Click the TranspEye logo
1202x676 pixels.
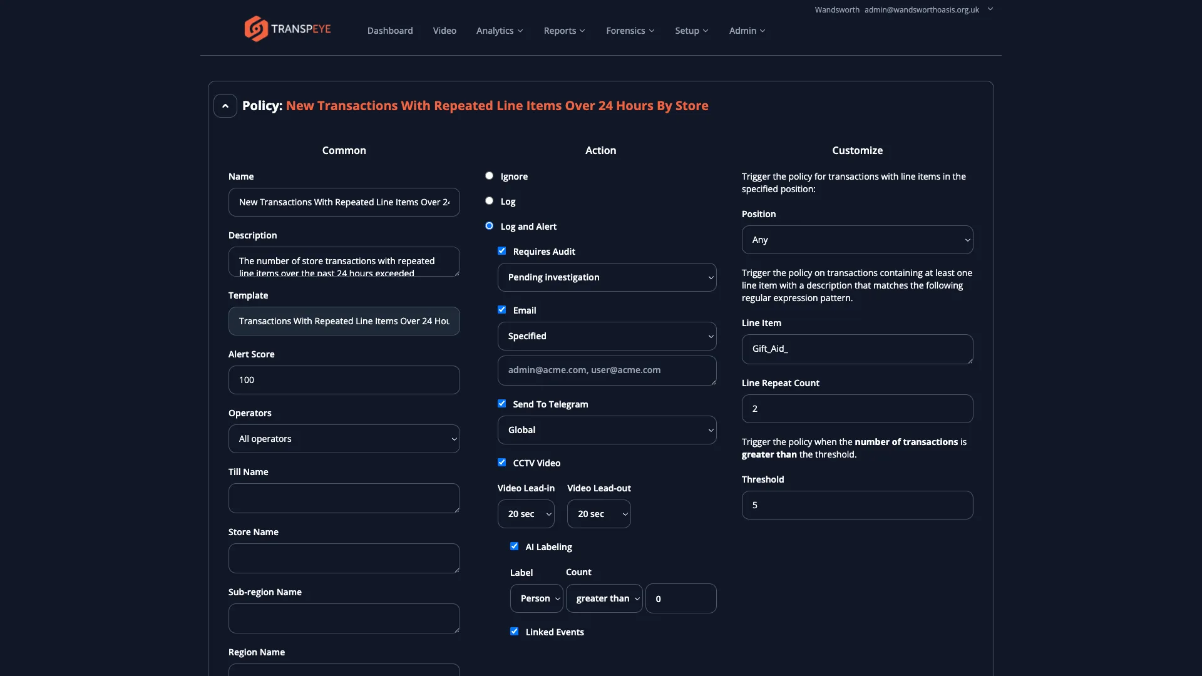pos(287,28)
